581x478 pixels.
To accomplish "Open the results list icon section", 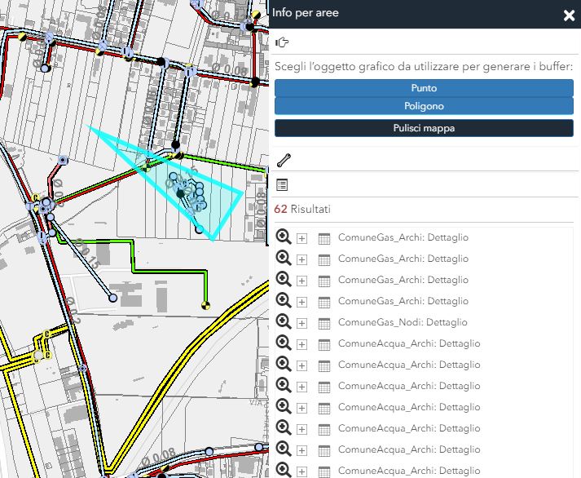I will pyautogui.click(x=282, y=184).
